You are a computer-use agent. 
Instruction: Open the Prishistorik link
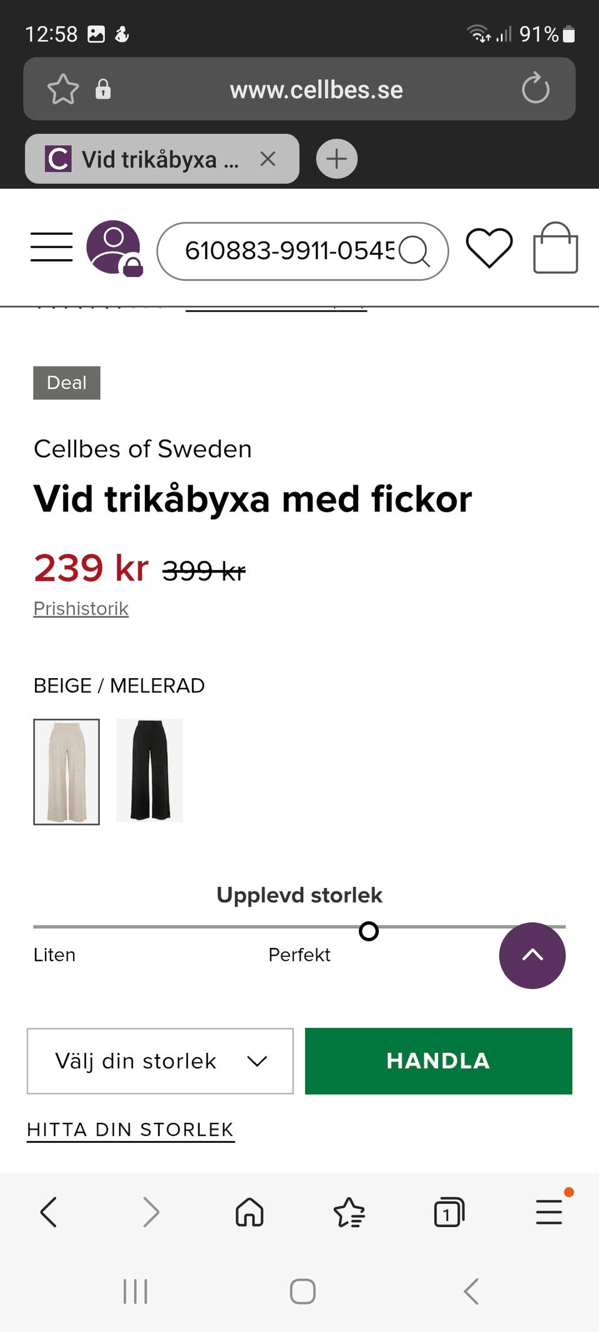coord(81,608)
